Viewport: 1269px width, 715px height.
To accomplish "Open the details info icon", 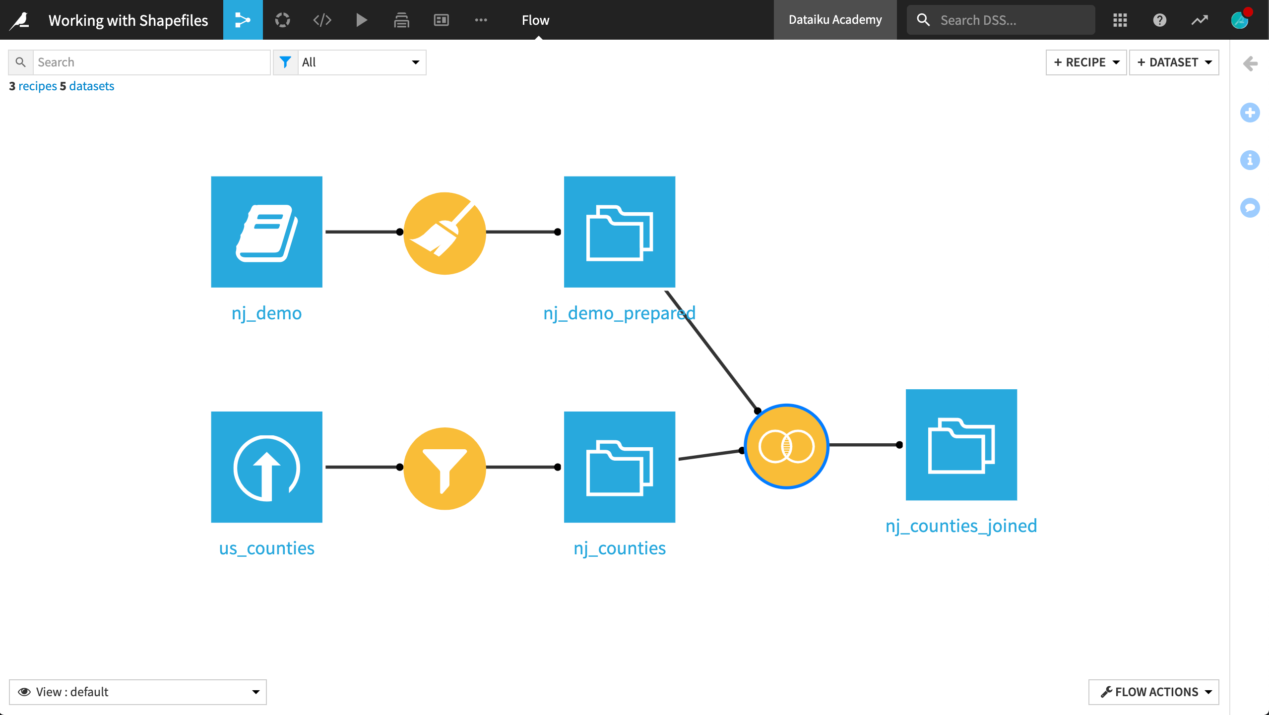I will tap(1250, 160).
